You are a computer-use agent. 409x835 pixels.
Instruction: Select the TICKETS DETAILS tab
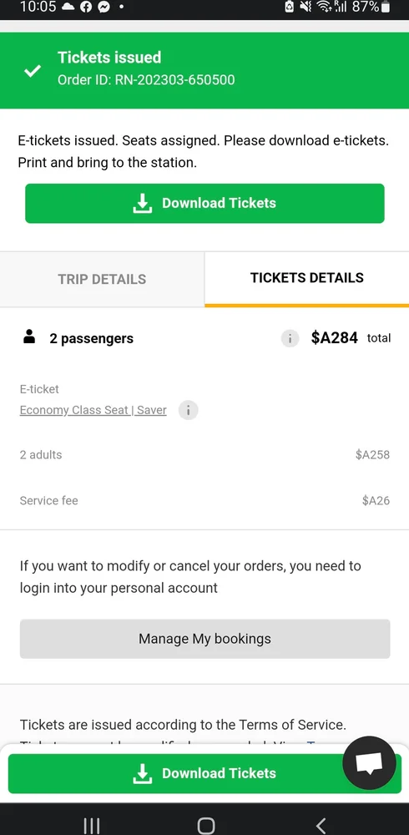coord(307,278)
